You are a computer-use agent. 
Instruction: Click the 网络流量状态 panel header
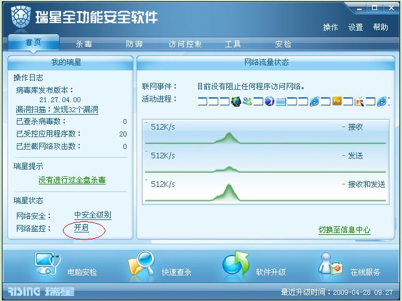click(x=266, y=62)
